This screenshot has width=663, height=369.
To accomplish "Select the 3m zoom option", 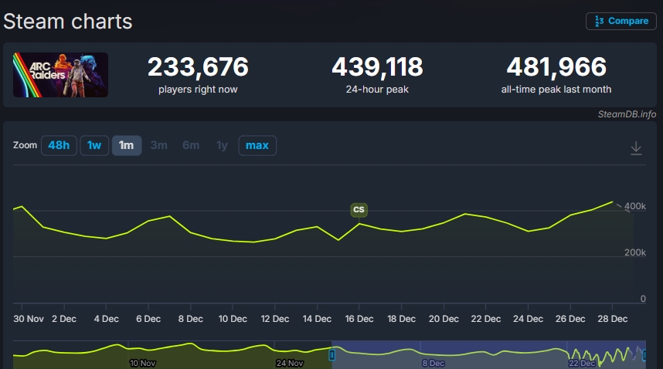I will click(x=159, y=145).
